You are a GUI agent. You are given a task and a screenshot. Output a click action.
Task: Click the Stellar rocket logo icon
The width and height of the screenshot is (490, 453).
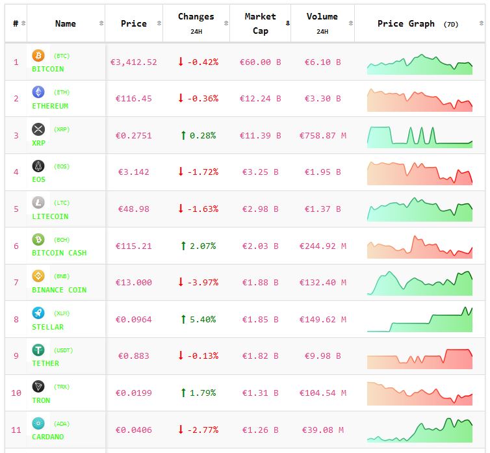pyautogui.click(x=38, y=313)
